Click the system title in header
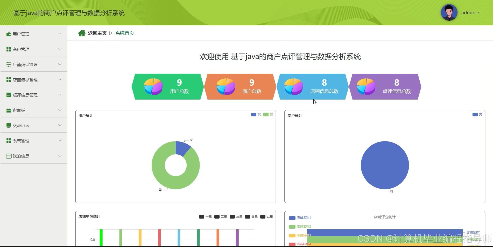This screenshot has height=247, width=493. (x=69, y=13)
